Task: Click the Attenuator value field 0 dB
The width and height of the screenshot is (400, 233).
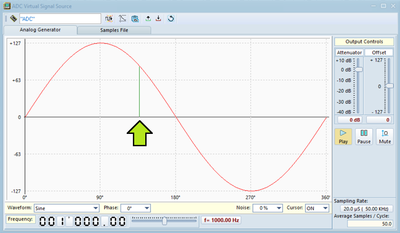Action: [x=349, y=120]
